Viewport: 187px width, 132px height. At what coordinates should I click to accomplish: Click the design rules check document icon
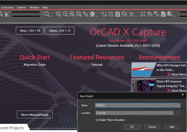pyautogui.click(x=170, y=14)
